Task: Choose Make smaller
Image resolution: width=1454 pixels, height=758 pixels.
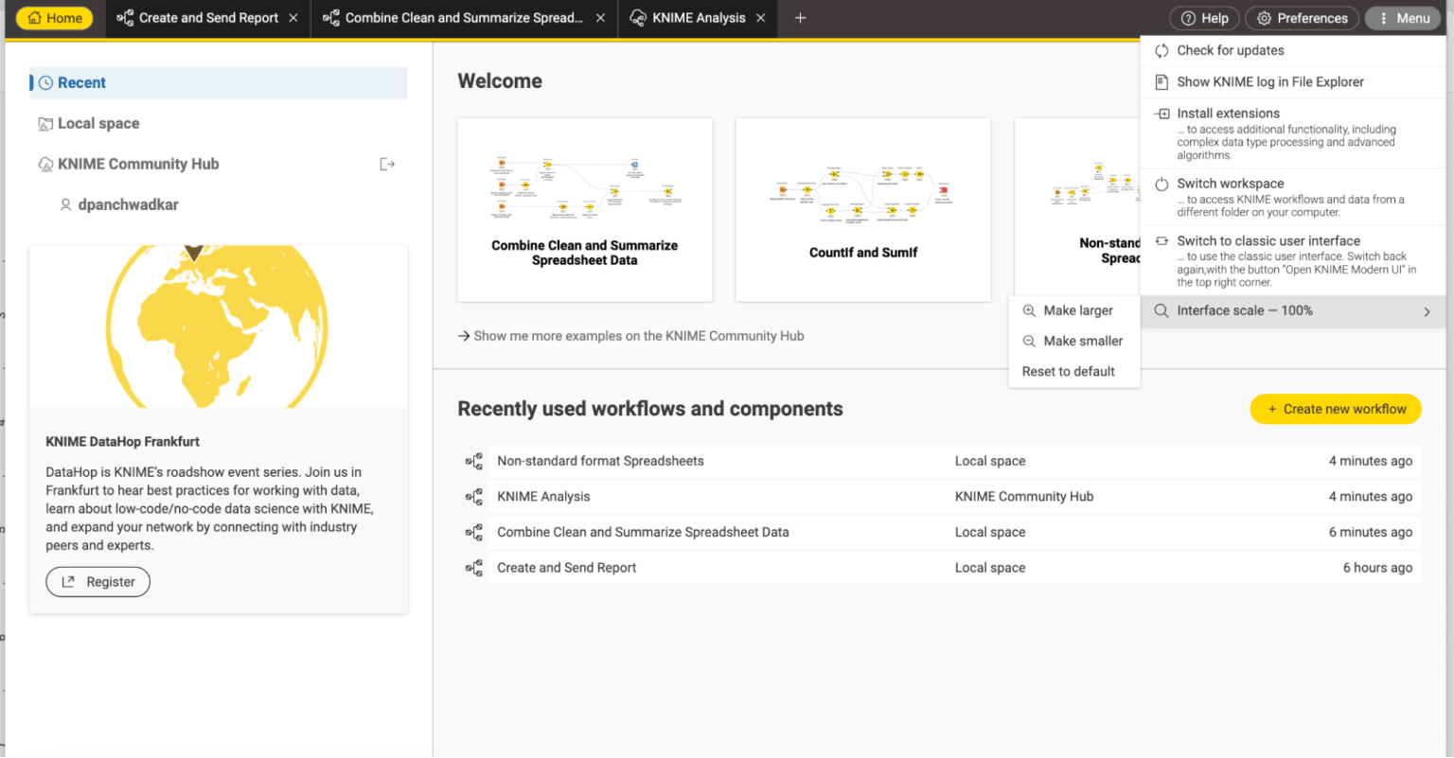Action: [1074, 341]
